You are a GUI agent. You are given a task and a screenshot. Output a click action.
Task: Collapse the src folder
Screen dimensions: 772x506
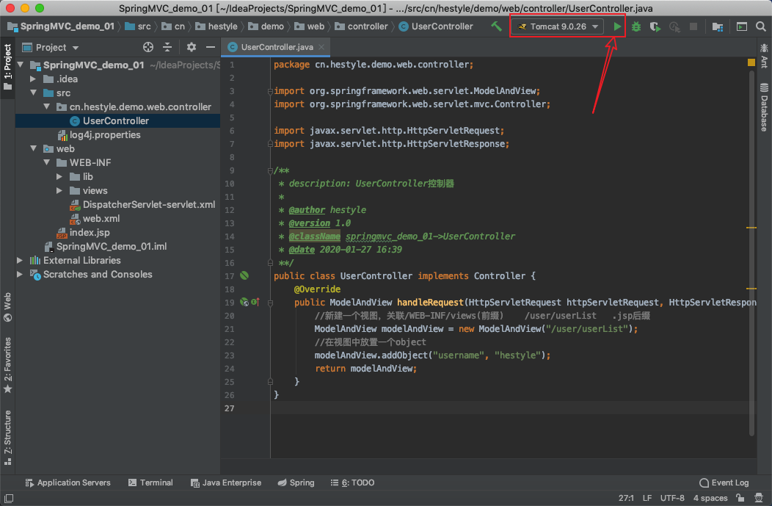[33, 93]
